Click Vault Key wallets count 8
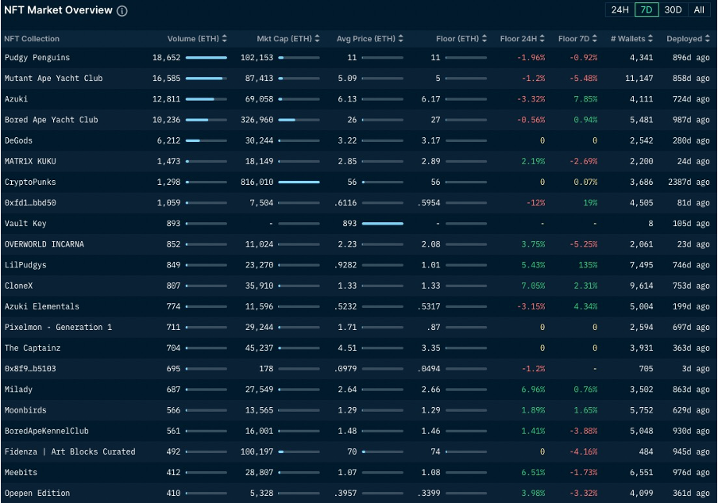Image resolution: width=718 pixels, height=503 pixels. 650,224
